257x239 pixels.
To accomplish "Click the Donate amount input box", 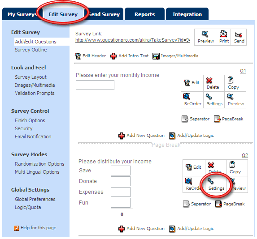I will [121, 181].
